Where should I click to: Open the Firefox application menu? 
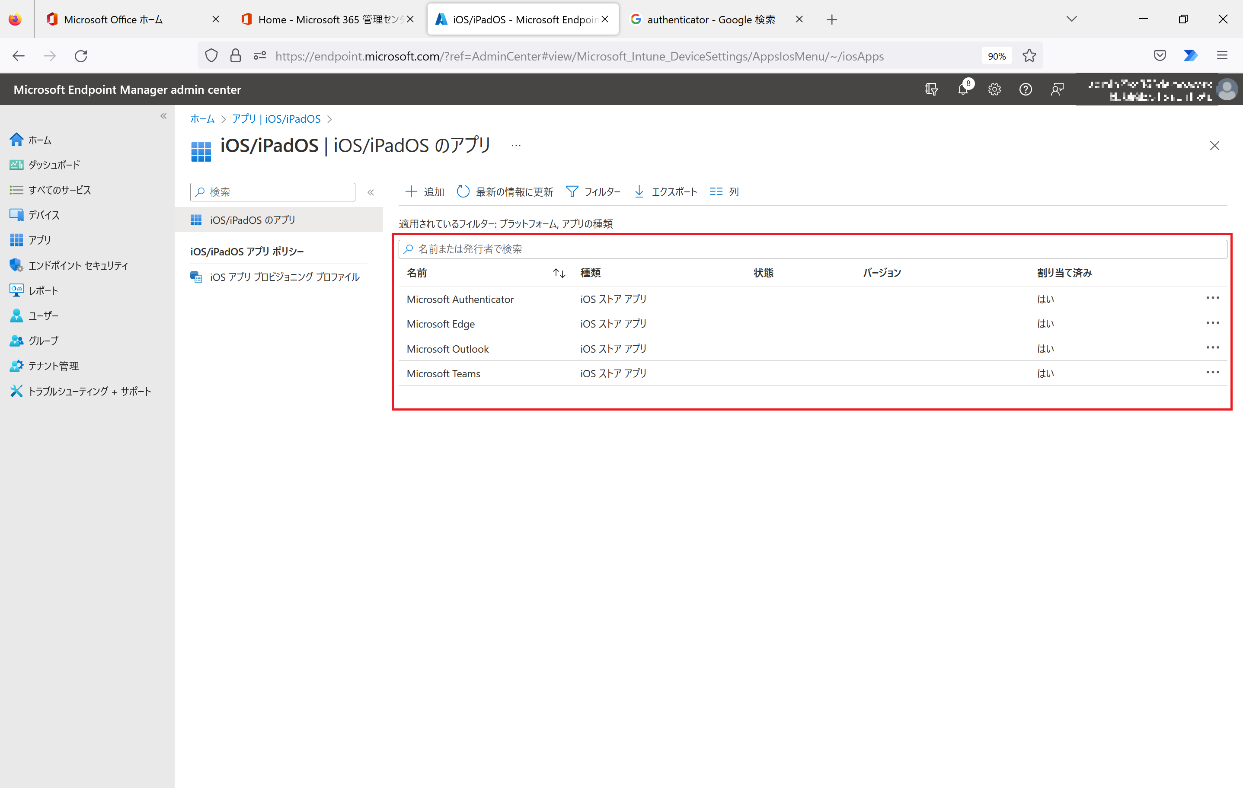(x=1222, y=56)
